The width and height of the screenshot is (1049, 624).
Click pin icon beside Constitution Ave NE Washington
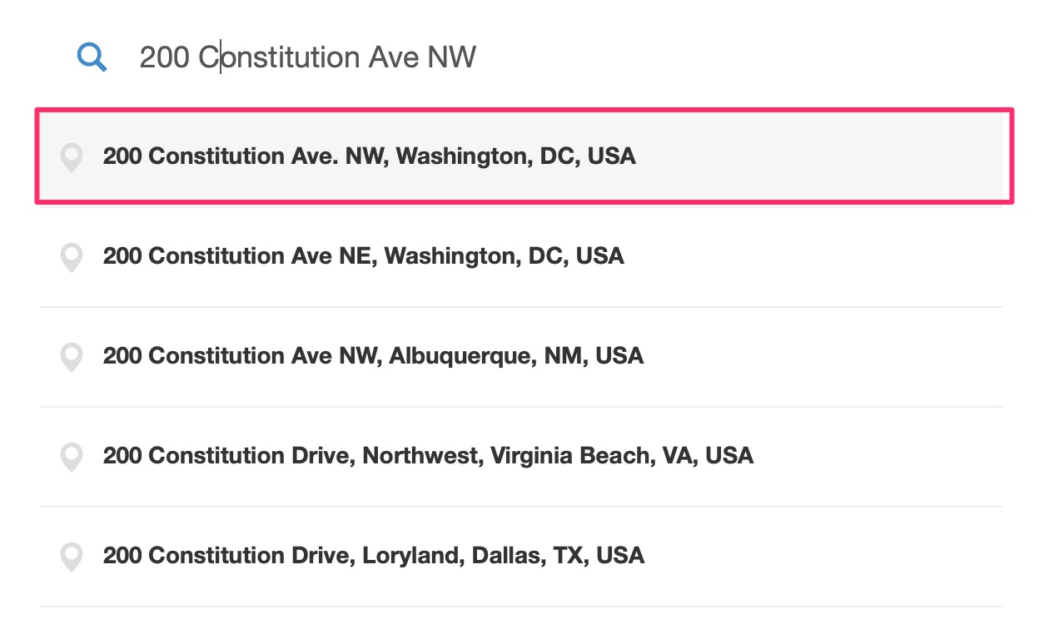click(x=72, y=257)
